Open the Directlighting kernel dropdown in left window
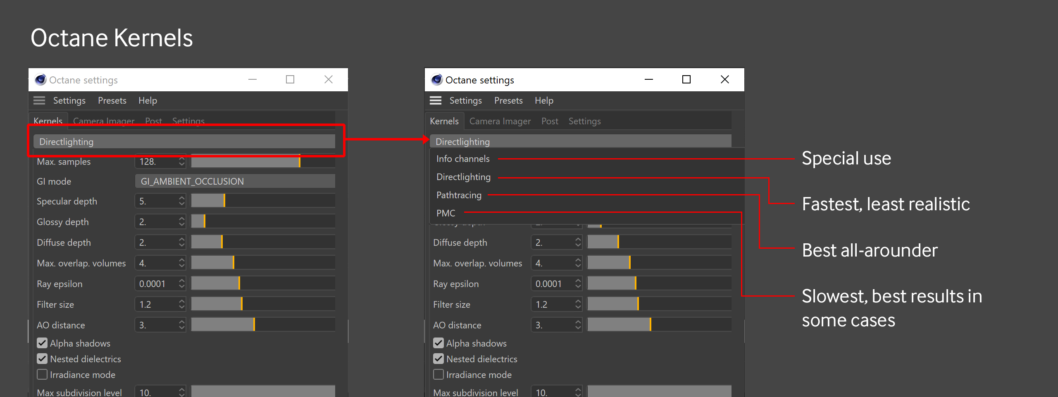1058x397 pixels. click(184, 142)
